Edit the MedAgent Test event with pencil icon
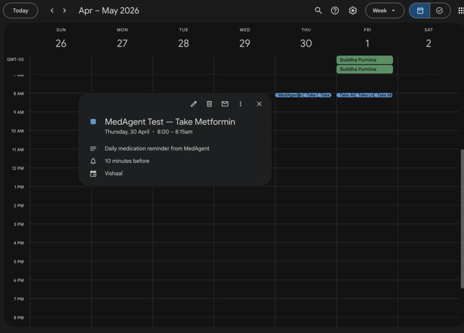The width and height of the screenshot is (464, 333). click(193, 103)
